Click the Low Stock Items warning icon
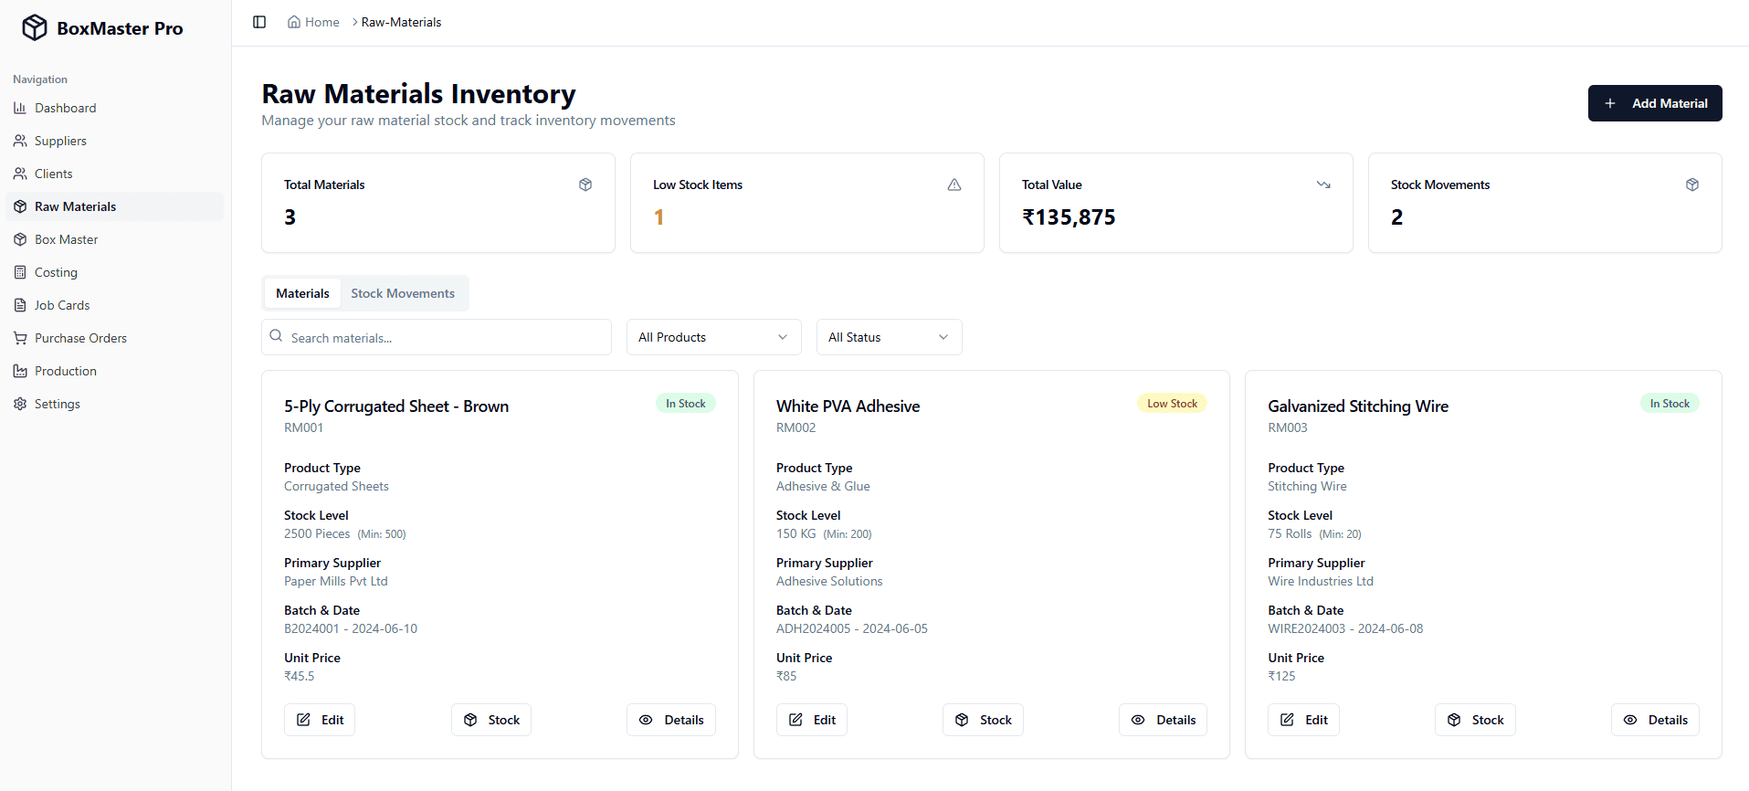Image resolution: width=1749 pixels, height=791 pixels. [954, 185]
